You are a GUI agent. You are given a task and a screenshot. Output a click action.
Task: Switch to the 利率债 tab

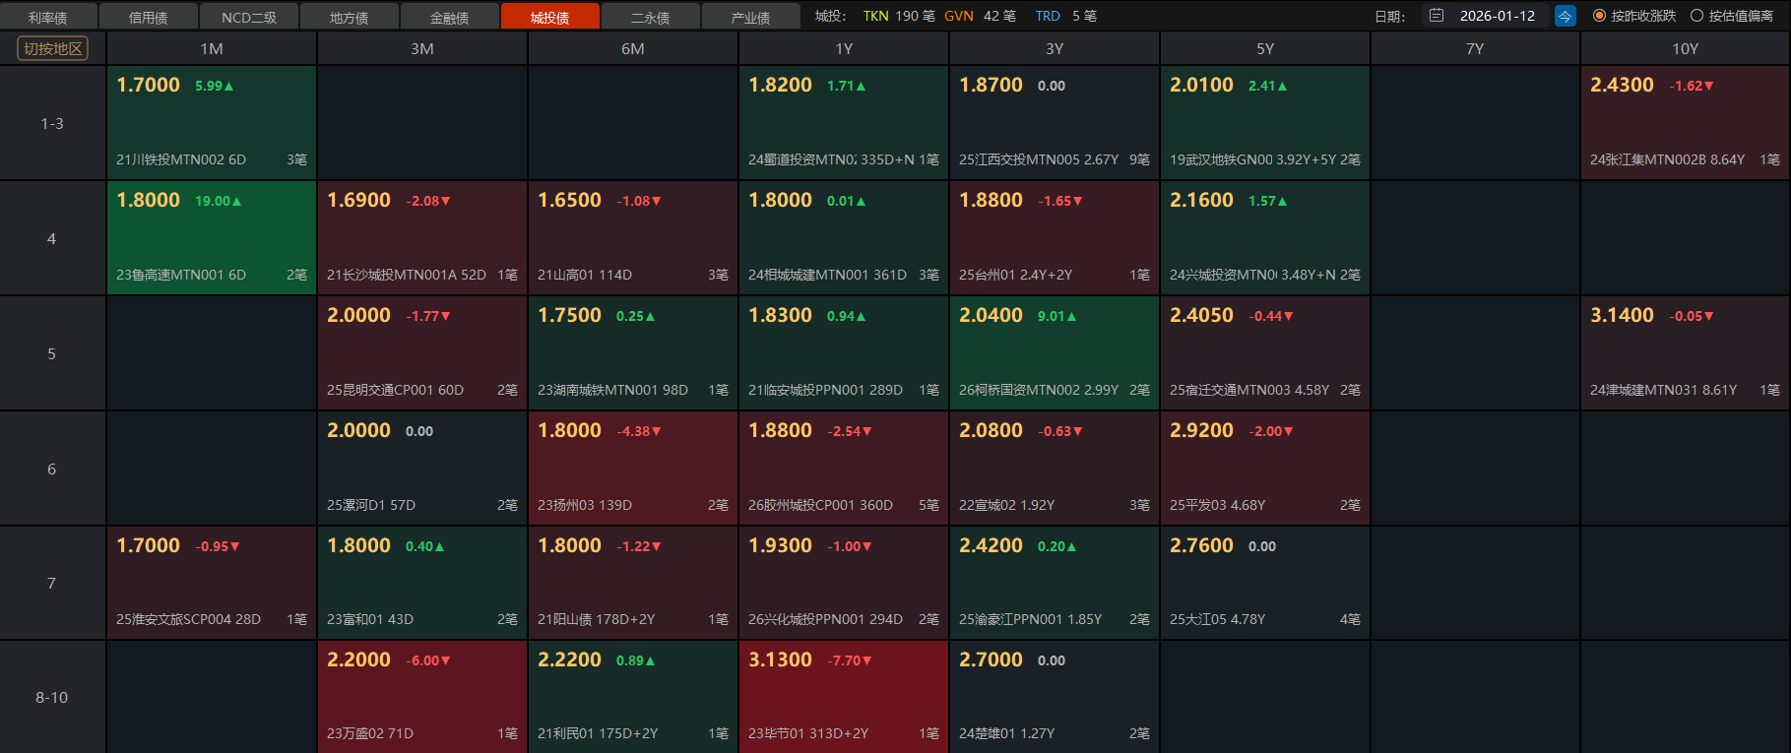click(x=48, y=17)
